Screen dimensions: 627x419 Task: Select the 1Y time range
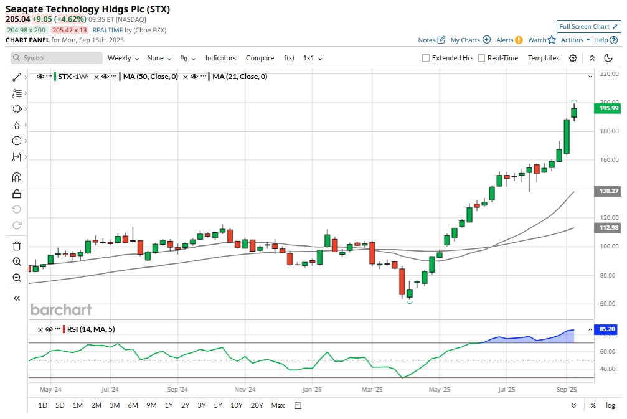pyautogui.click(x=169, y=405)
